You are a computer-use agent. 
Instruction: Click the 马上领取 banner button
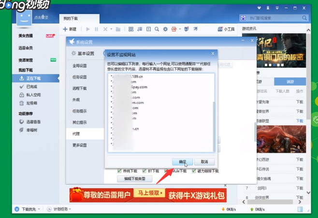coord(150,193)
